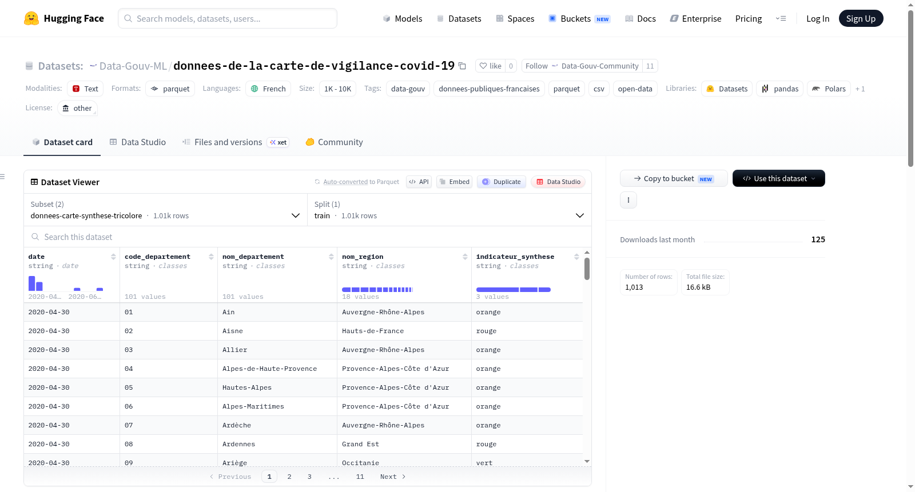The height and width of the screenshot is (492, 915).
Task: Click in the Search this dataset field
Action: (x=308, y=237)
